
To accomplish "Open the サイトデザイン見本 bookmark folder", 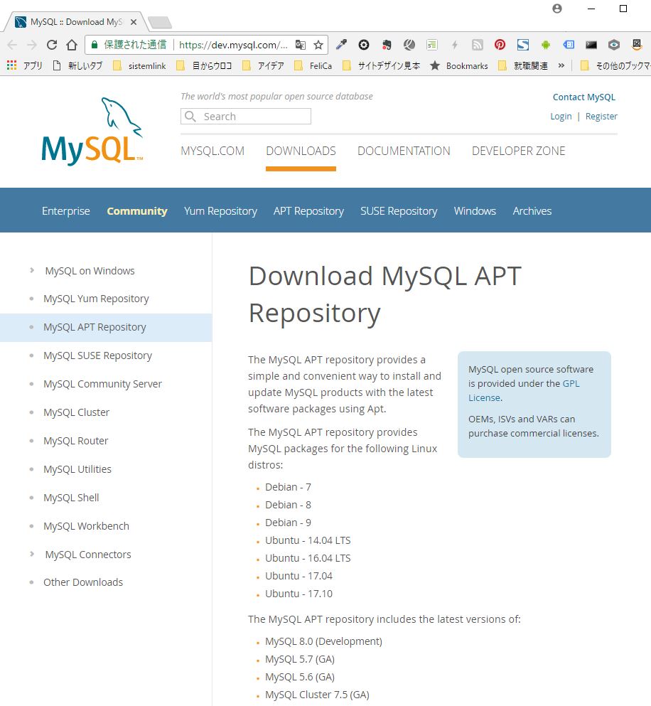I will [x=381, y=65].
